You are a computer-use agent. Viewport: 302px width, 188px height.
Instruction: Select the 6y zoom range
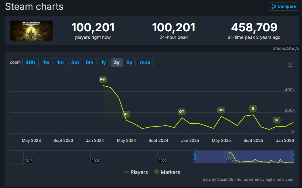coord(129,63)
